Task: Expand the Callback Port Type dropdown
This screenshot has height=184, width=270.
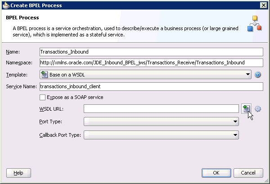Action: pos(161,135)
